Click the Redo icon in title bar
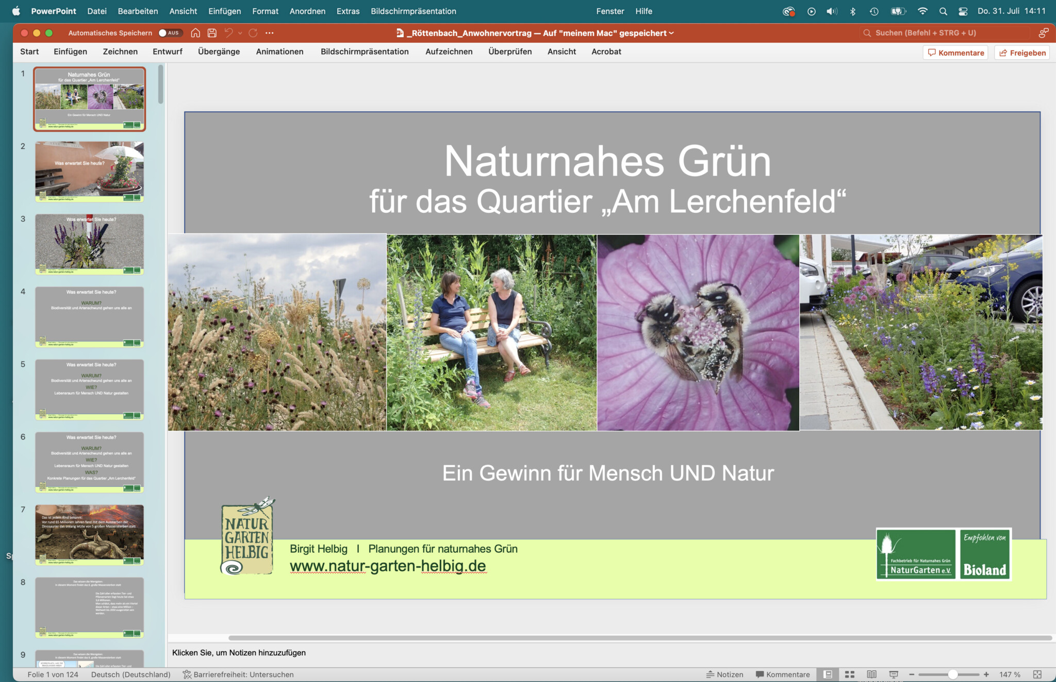The height and width of the screenshot is (682, 1056). pyautogui.click(x=253, y=33)
